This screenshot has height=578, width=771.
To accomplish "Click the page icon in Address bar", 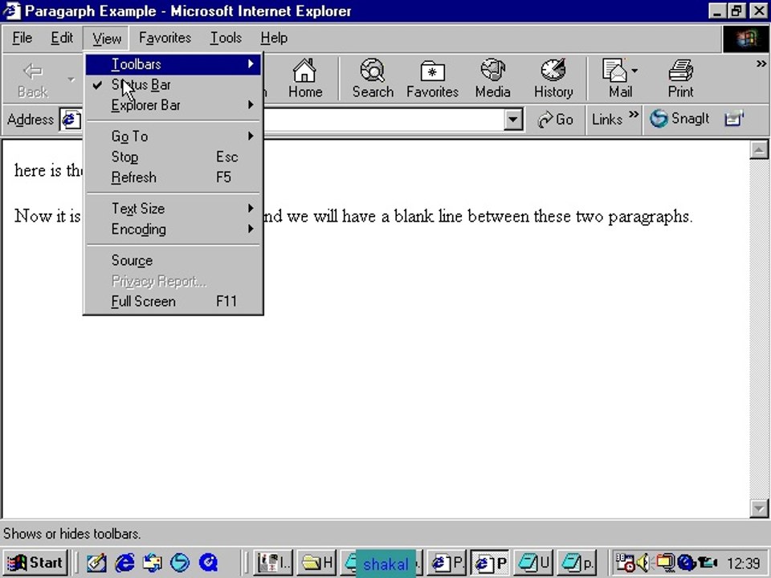I will coord(71,120).
